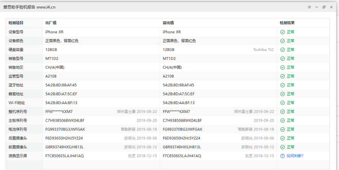Click the 检测项目 column header
Screen dimensions: 339x170
(x=16, y=23)
